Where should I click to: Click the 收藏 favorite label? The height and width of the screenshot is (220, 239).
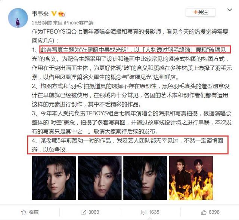tap(34, 212)
